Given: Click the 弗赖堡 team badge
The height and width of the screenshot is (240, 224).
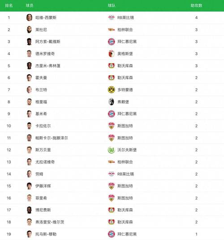Looking at the screenshot, I should 112,102.
